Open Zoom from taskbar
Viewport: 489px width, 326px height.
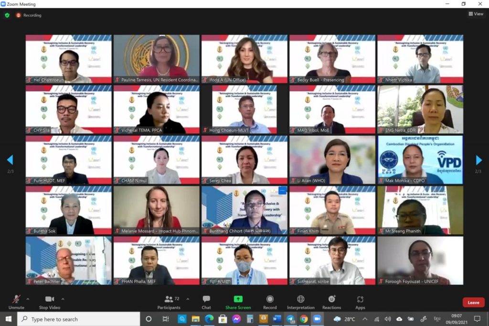tap(317, 319)
